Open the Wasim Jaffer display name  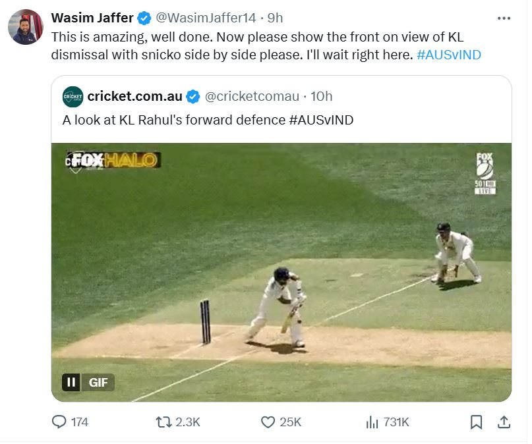click(x=92, y=18)
